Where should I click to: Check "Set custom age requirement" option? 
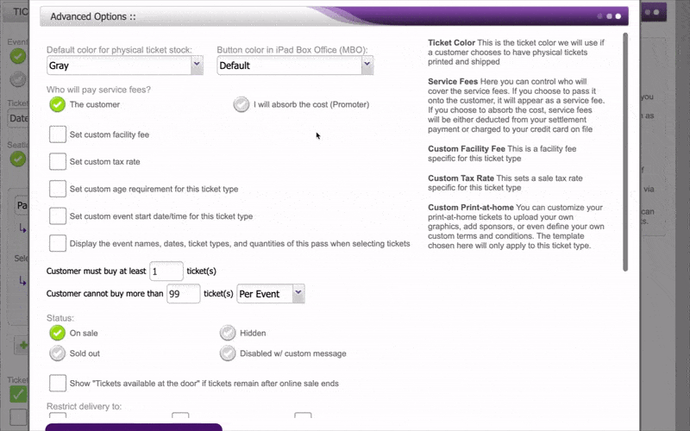pyautogui.click(x=58, y=188)
